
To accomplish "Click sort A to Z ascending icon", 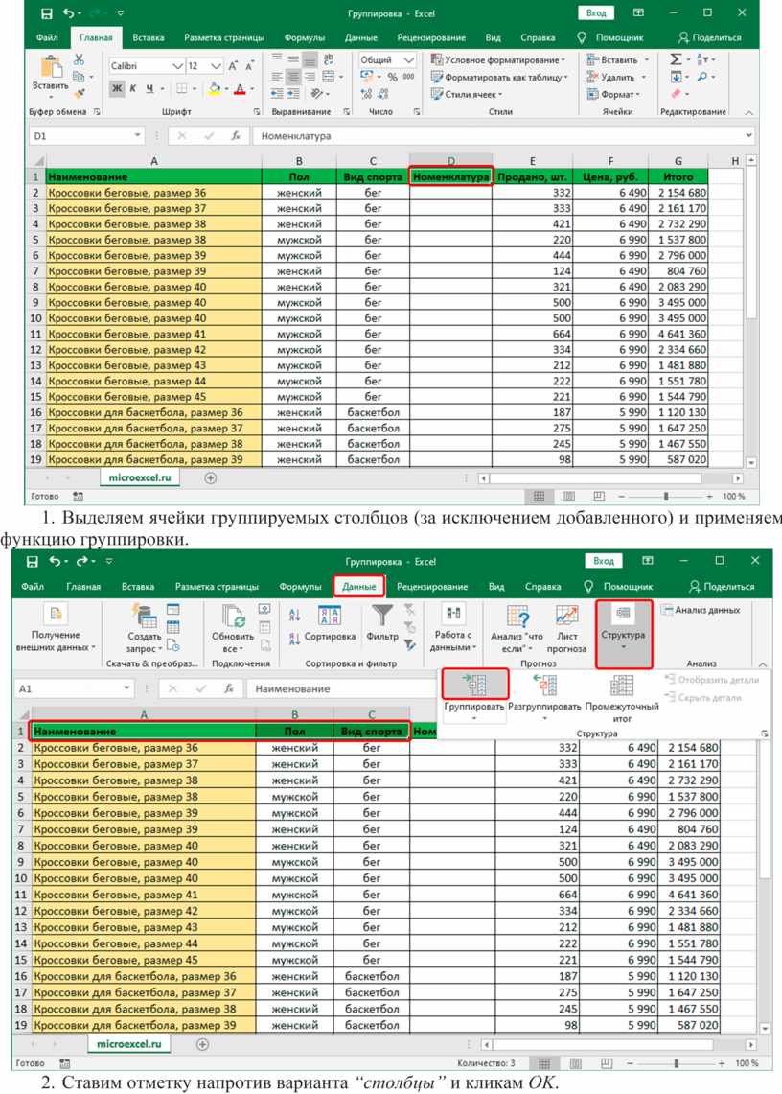I will tap(294, 614).
